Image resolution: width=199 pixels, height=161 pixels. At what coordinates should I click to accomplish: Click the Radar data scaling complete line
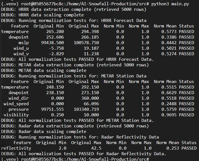pyautogui.click(x=44, y=132)
